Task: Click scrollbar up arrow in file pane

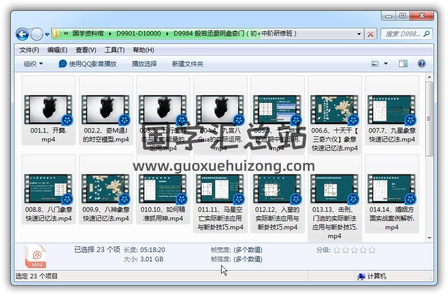Action: click(429, 77)
